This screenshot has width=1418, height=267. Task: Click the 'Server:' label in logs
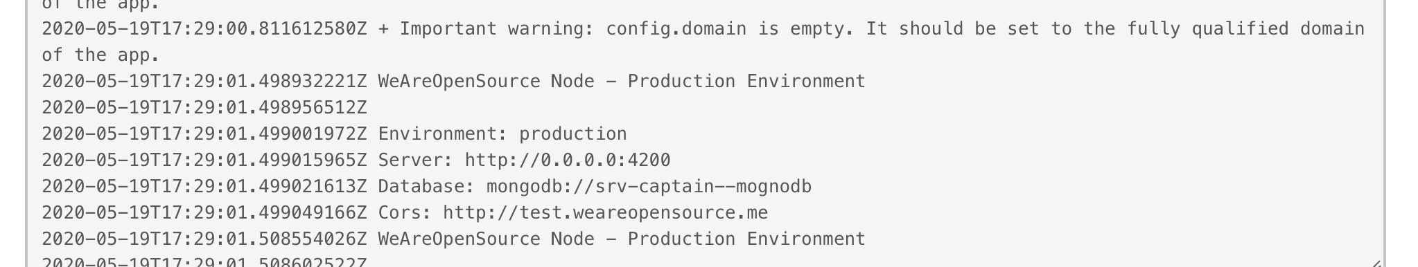pos(416,160)
